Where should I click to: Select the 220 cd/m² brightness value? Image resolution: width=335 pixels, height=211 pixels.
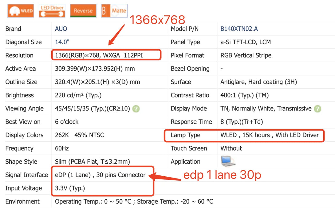(x=78, y=95)
